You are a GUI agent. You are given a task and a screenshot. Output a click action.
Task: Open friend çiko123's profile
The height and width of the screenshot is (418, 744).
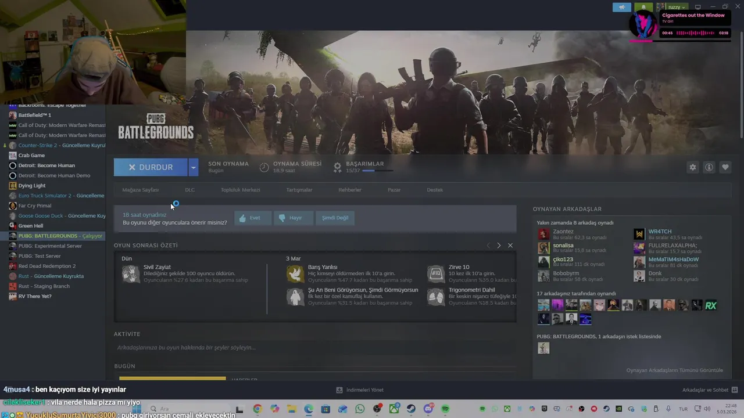[563, 260]
